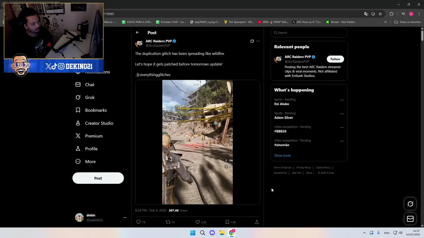Open the Ads info footer link
The width and height of the screenshot is (424, 238).
[x=296, y=173]
